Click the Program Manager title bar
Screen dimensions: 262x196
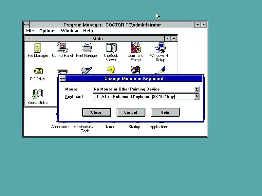click(112, 25)
